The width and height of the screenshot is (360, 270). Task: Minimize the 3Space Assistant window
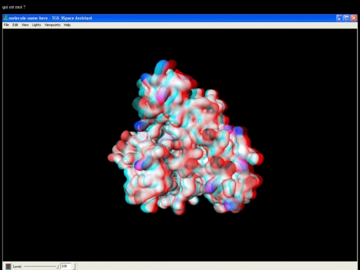click(x=339, y=18)
